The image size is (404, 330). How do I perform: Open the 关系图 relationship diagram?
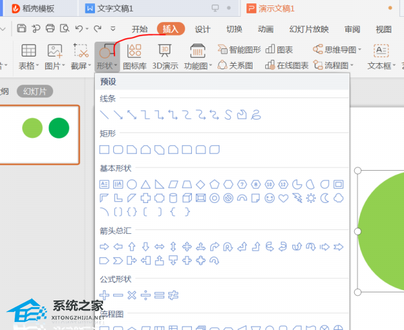235,65
